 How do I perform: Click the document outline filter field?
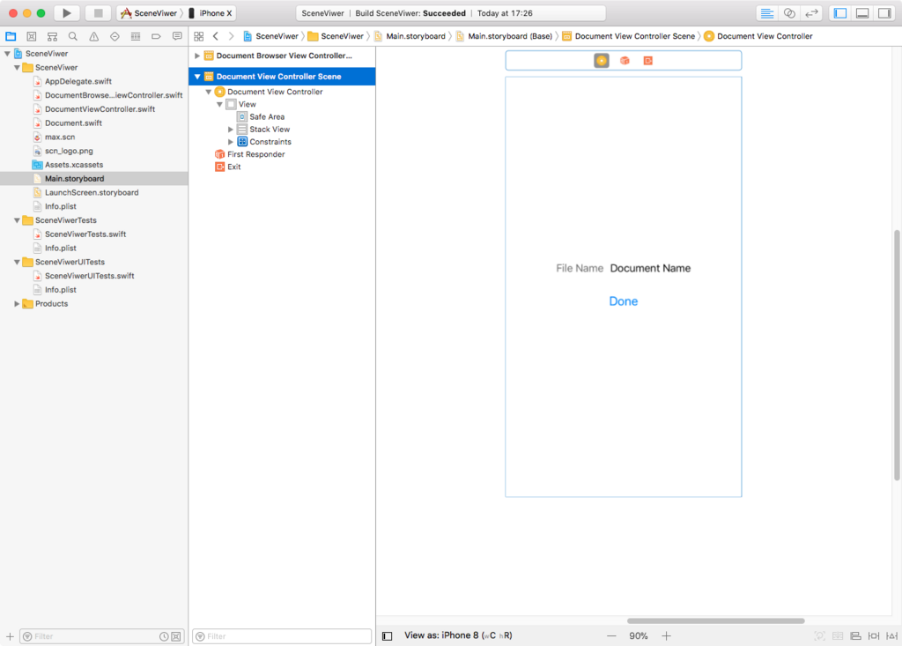click(282, 636)
